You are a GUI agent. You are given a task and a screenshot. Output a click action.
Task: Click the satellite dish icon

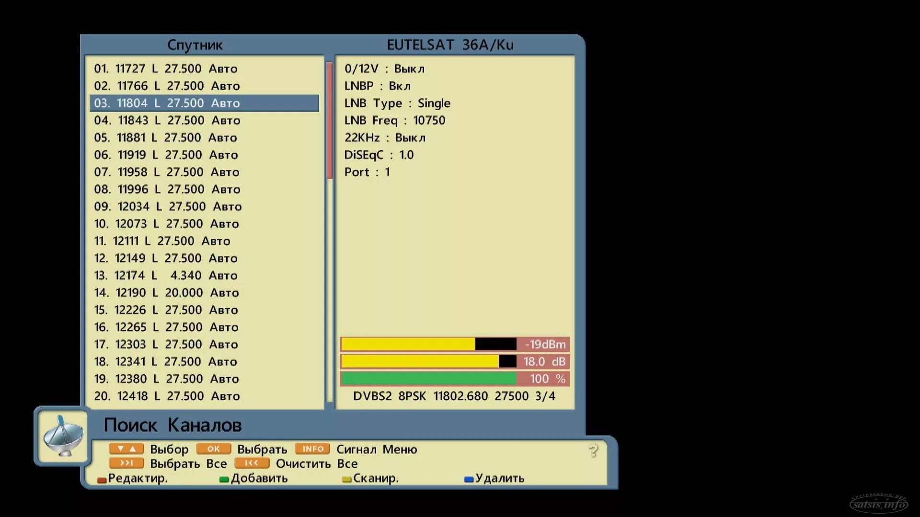(63, 436)
